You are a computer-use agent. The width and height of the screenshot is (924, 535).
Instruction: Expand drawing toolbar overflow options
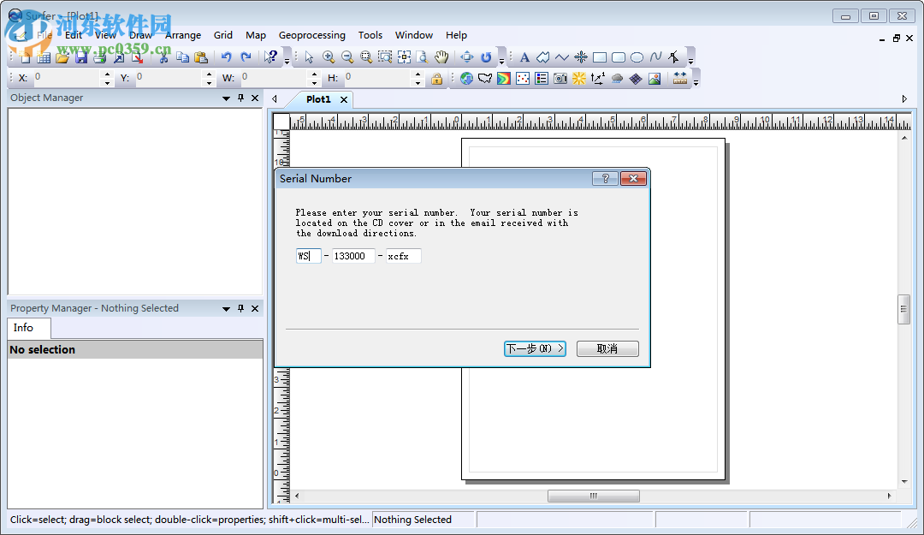point(690,61)
